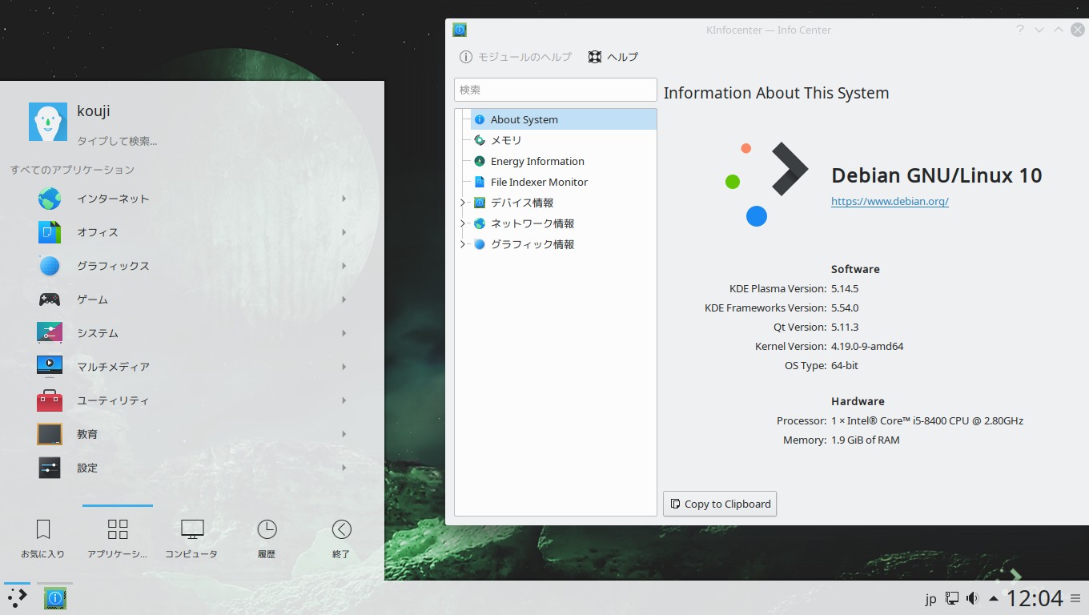
Task: Click the 64-bit OS Type value
Action: pos(845,365)
